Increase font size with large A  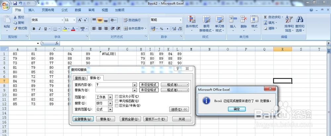tap(79, 20)
